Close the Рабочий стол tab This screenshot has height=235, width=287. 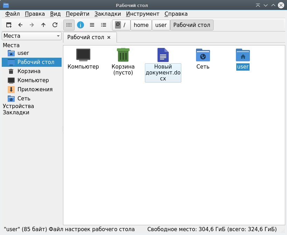coord(109,37)
